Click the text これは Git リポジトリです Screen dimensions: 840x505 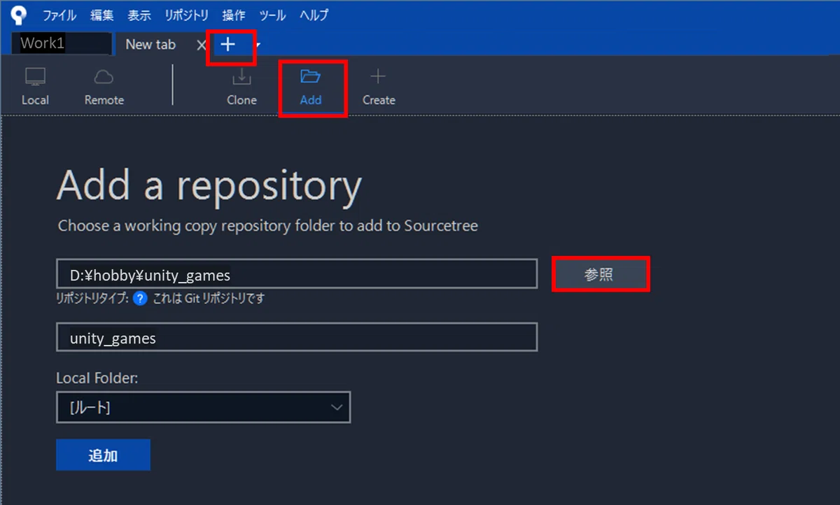[x=209, y=299]
